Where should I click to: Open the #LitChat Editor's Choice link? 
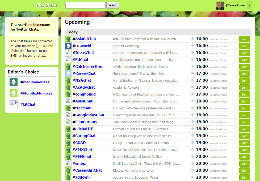coord(28,104)
